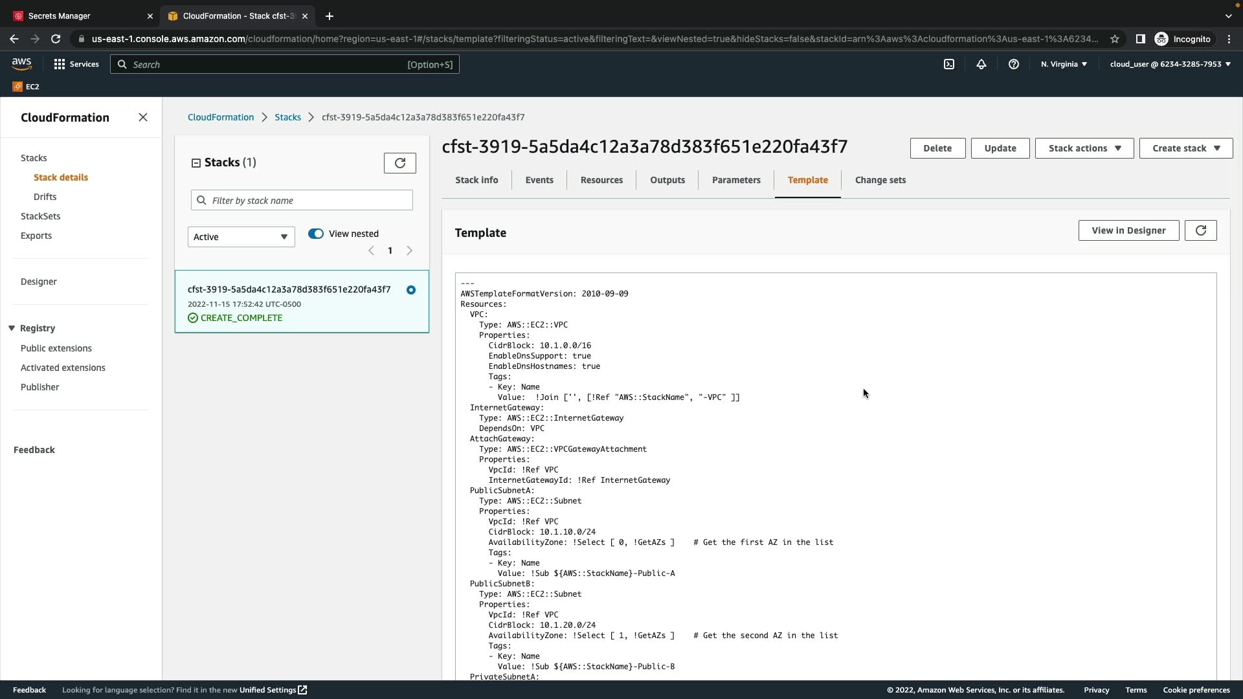Viewport: 1243px width, 699px height.
Task: Refresh the Template panel
Action: (x=1201, y=230)
